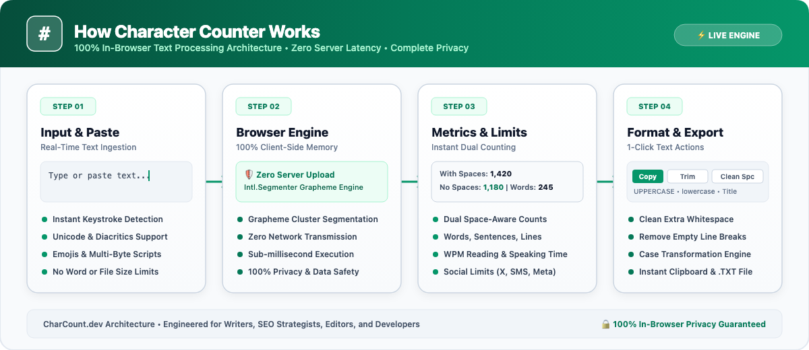The image size is (809, 350).
Task: Click 'Instant Dual Counting' subtitle
Action: tap(473, 147)
